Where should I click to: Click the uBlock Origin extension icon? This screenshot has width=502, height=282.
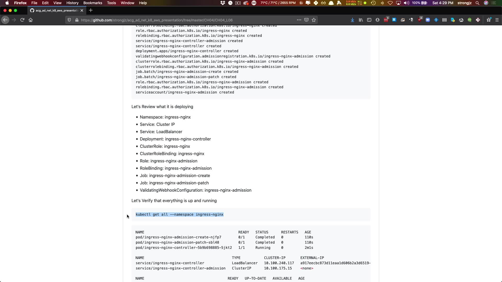[x=420, y=20]
